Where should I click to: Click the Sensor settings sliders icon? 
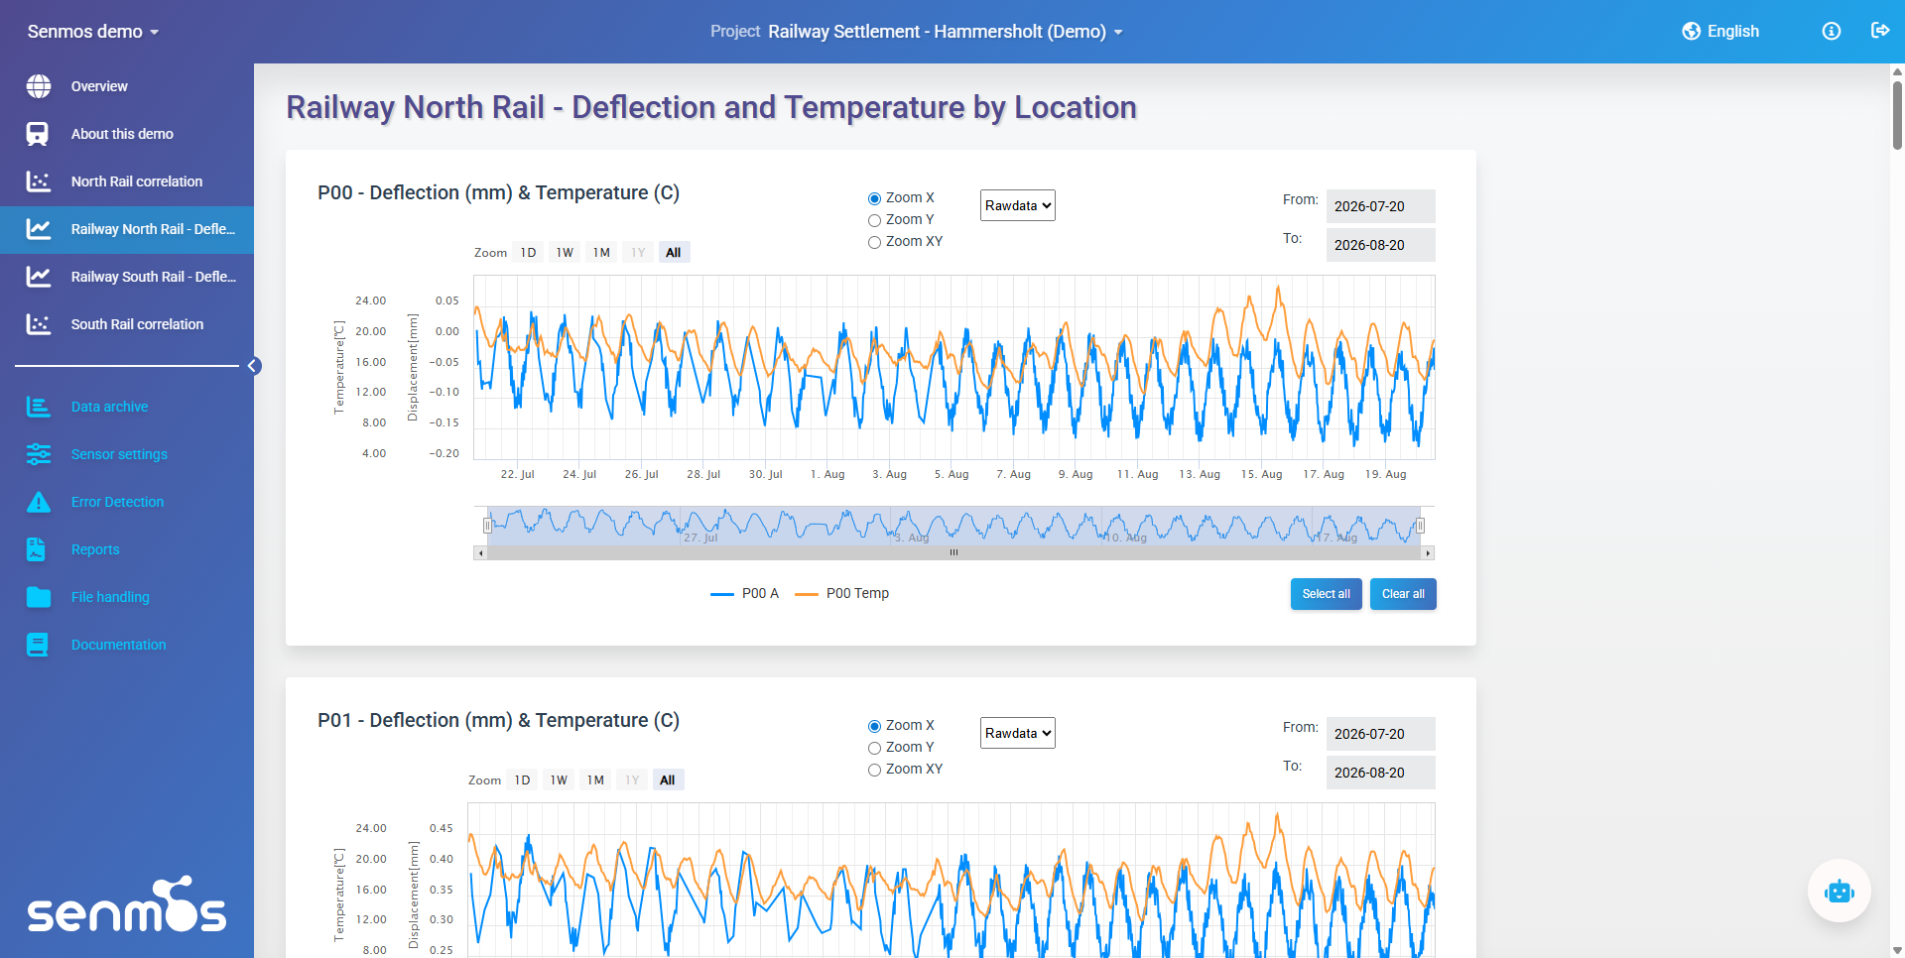(x=39, y=454)
